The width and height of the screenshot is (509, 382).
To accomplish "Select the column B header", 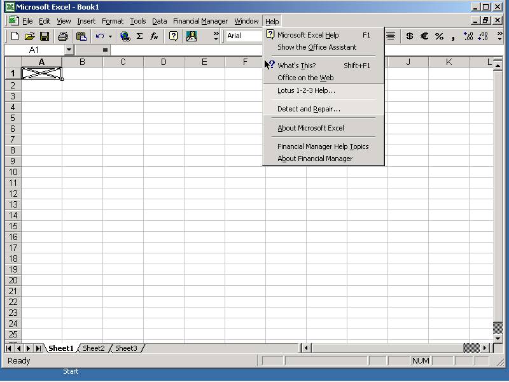I will click(x=82, y=62).
